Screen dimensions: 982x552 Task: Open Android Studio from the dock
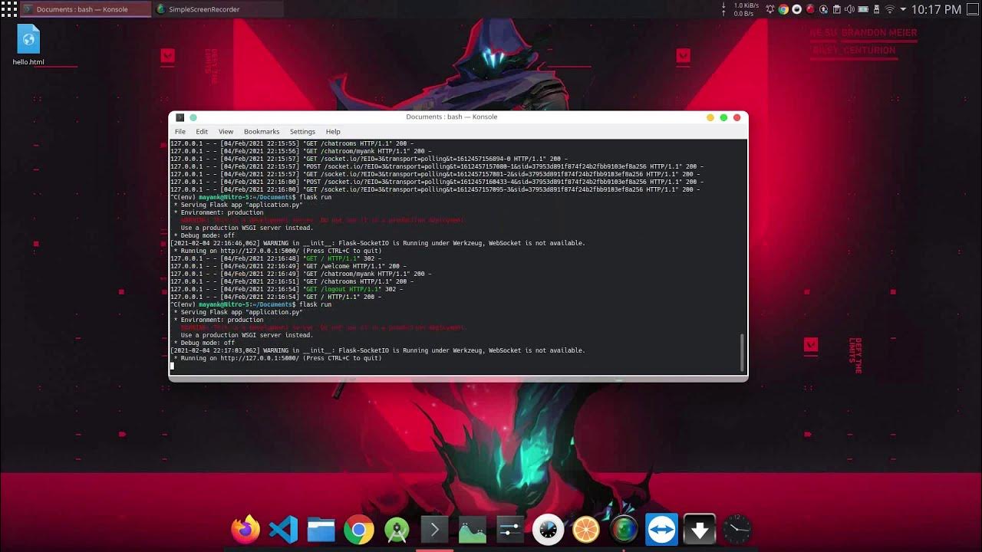(x=397, y=529)
